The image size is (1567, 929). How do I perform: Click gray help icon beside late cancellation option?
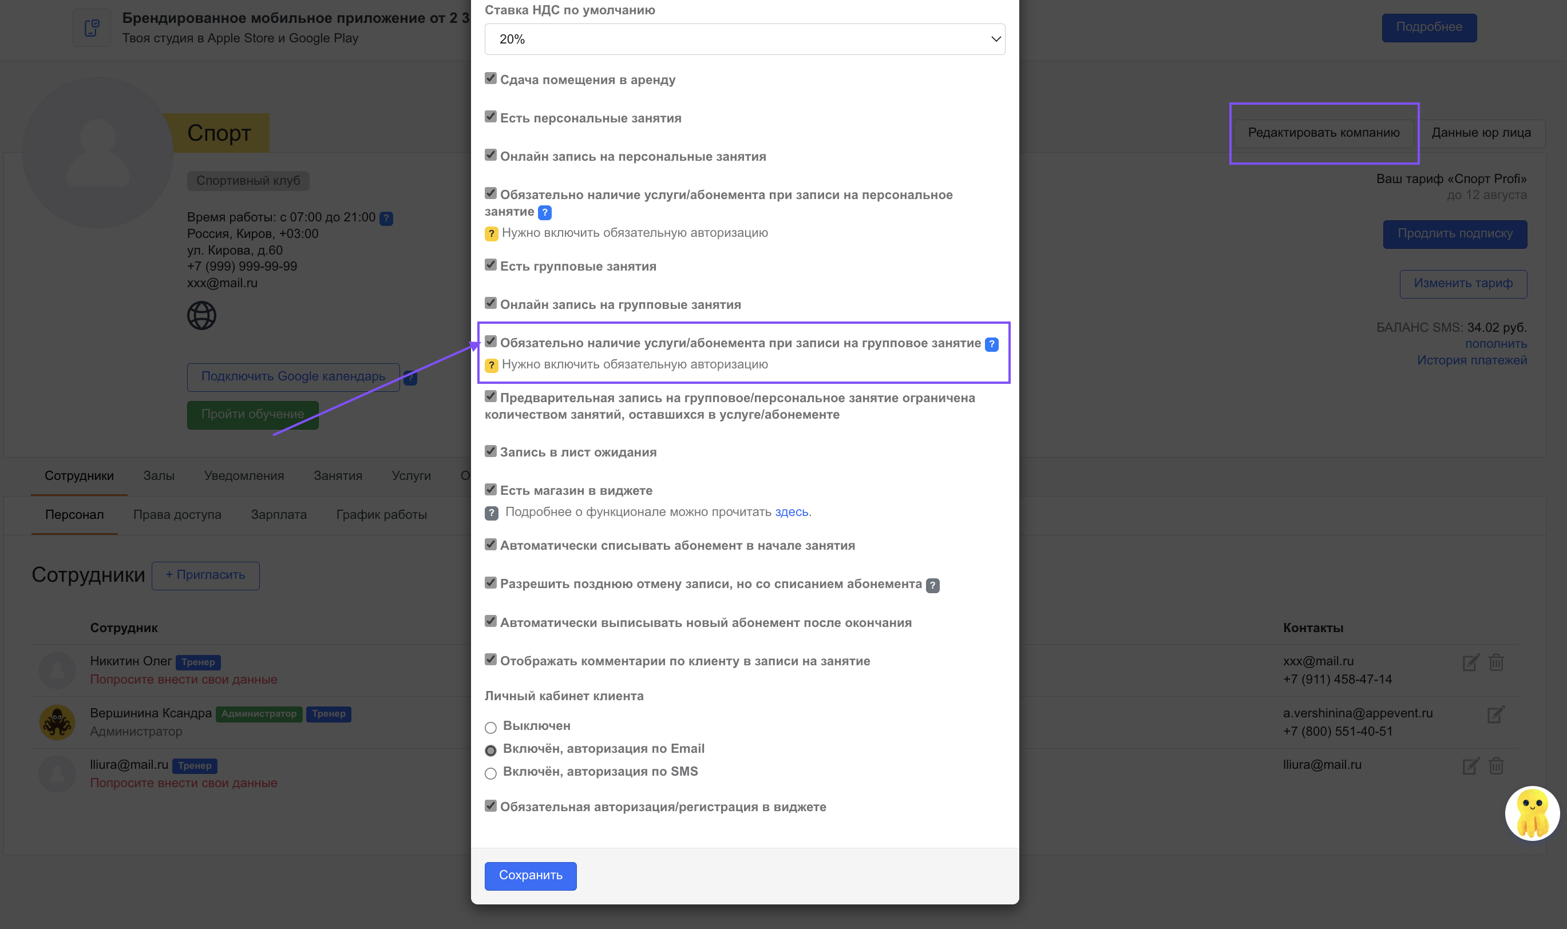pyautogui.click(x=932, y=585)
